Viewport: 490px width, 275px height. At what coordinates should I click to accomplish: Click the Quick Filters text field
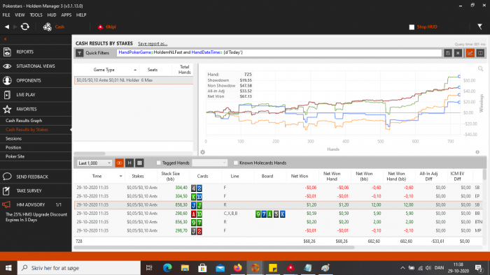coord(279,52)
